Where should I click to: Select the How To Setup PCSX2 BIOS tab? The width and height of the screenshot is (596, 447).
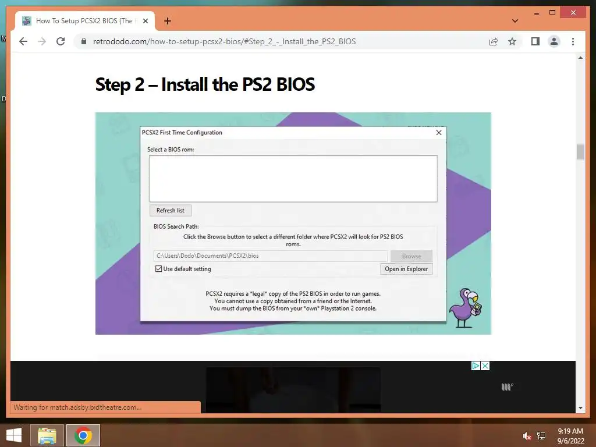tap(85, 21)
